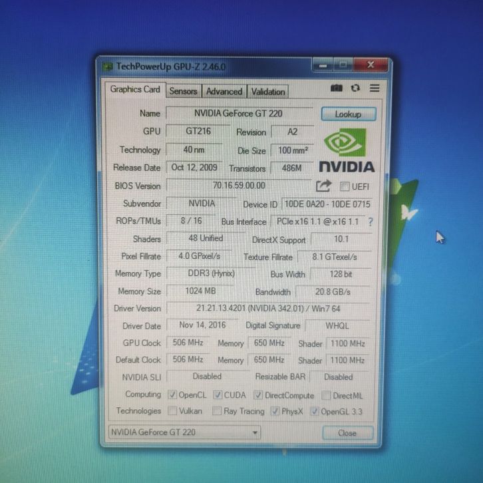The image size is (483, 483).
Task: Click the Release Date value Oct 12, 2009
Action: (x=194, y=167)
